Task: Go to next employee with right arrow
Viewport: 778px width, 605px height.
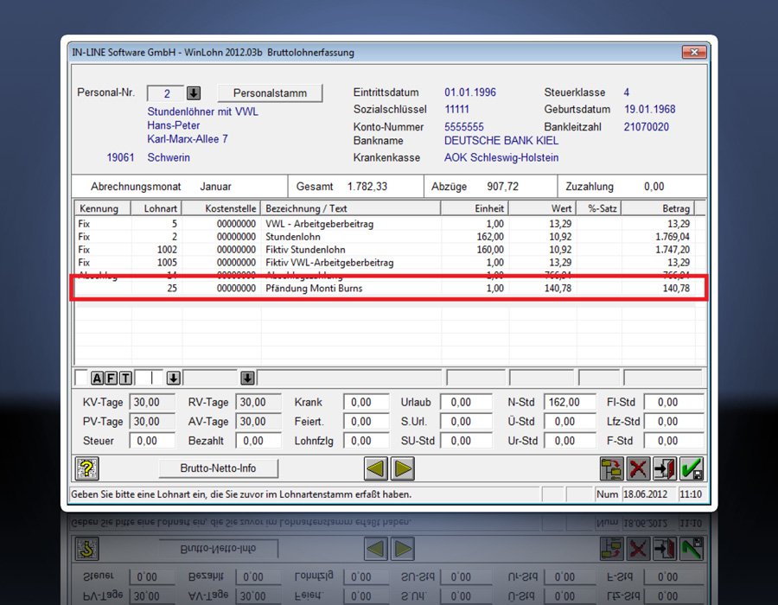Action: coord(402,468)
